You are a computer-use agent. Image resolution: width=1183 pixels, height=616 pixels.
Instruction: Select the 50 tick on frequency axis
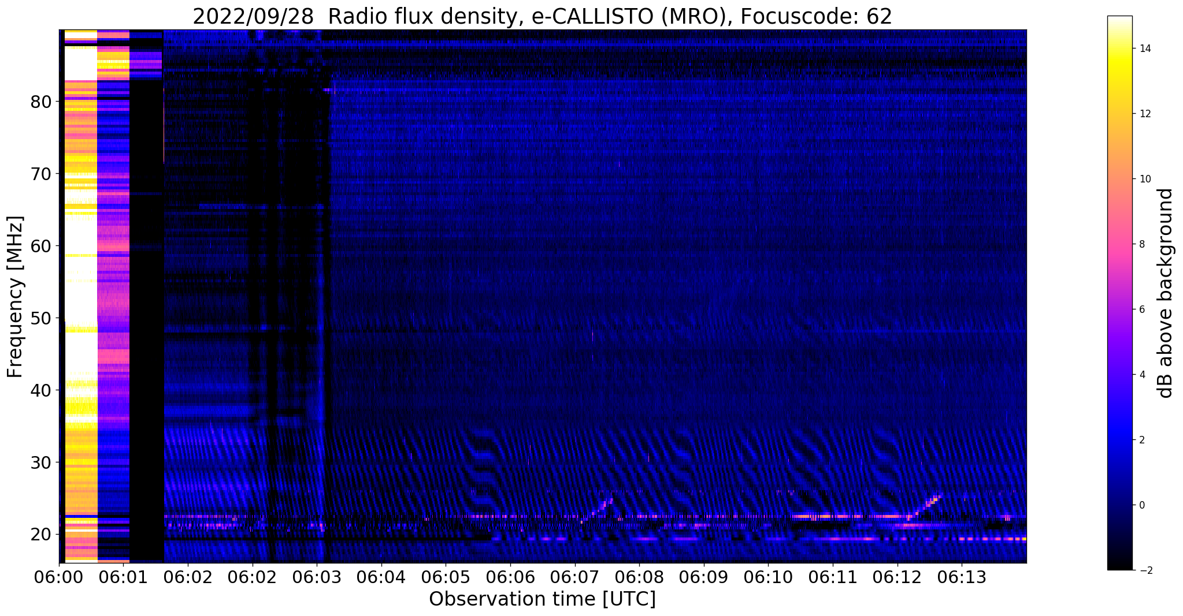(41, 318)
